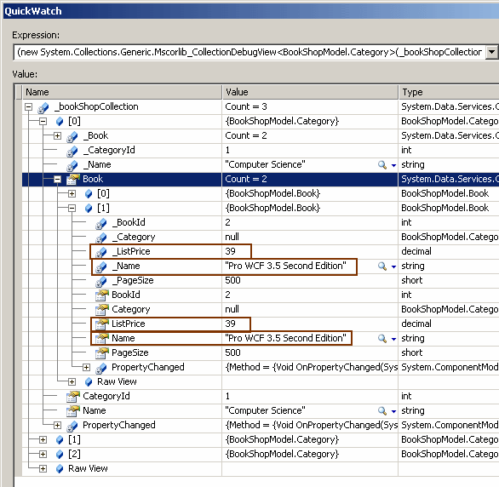Click the Value column header

click(x=310, y=92)
